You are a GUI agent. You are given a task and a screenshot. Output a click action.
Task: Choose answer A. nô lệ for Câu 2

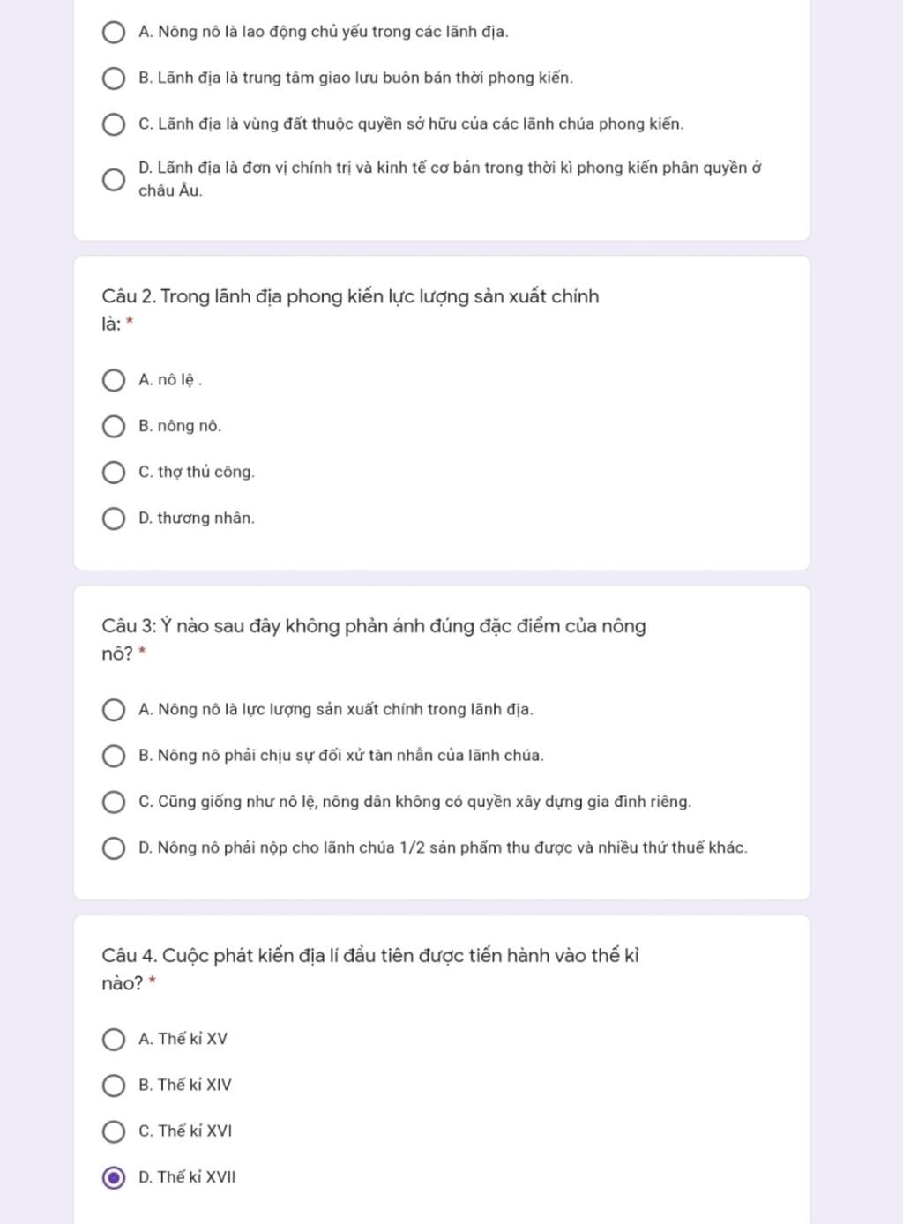(x=114, y=381)
